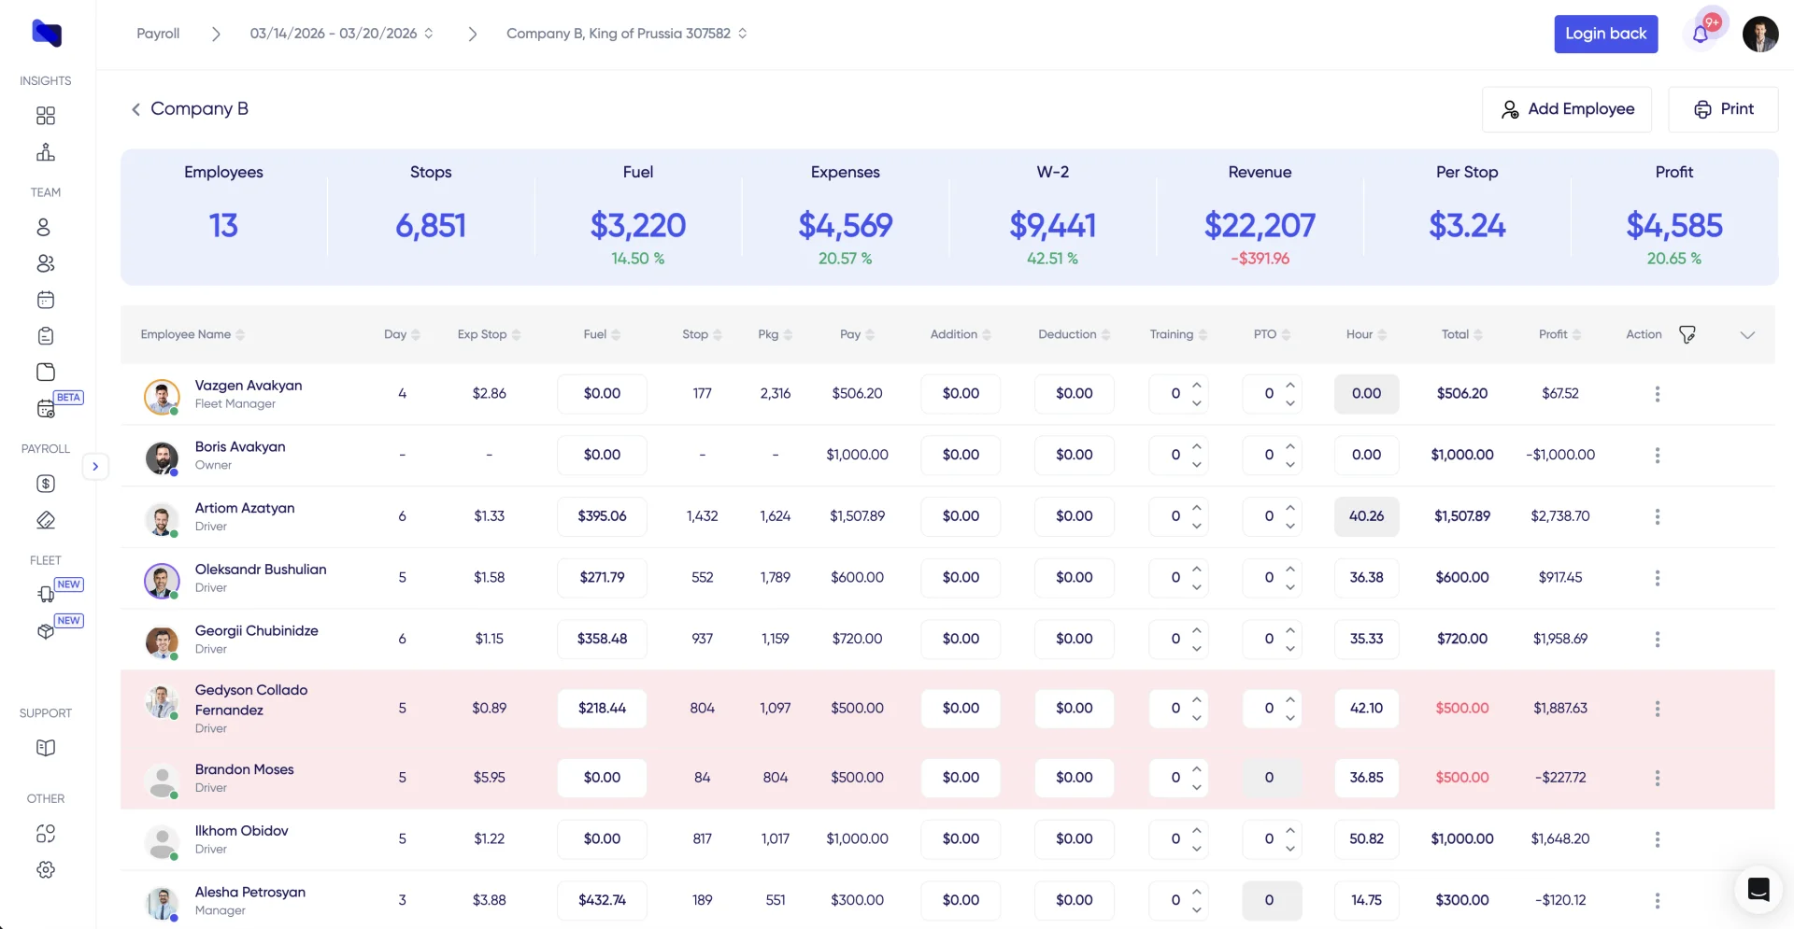Click the Add Employee button
This screenshot has width=1794, height=929.
1568,109
